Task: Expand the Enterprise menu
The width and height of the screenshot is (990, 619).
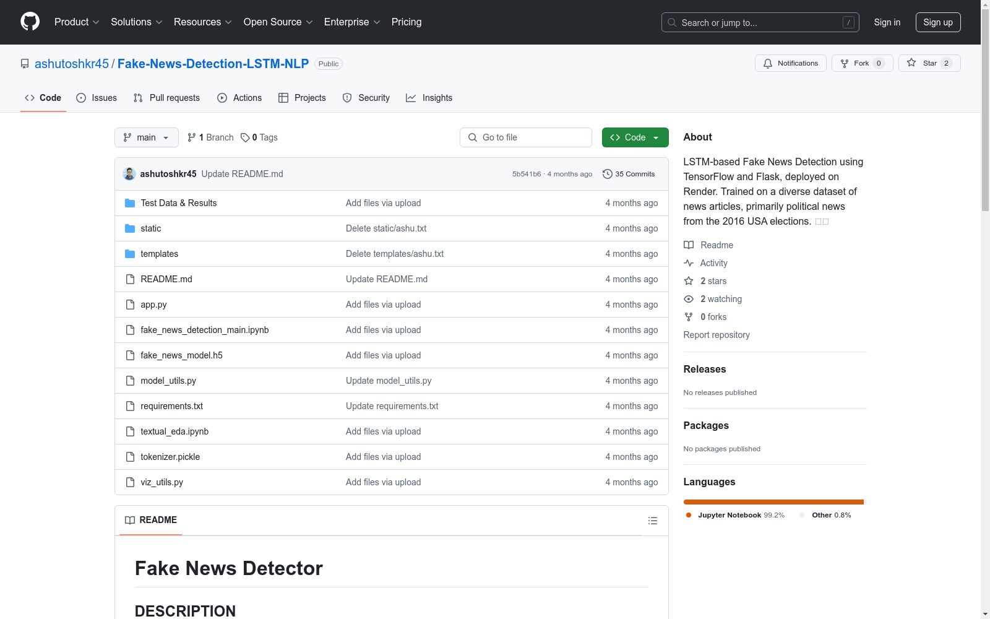Action: pyautogui.click(x=352, y=22)
